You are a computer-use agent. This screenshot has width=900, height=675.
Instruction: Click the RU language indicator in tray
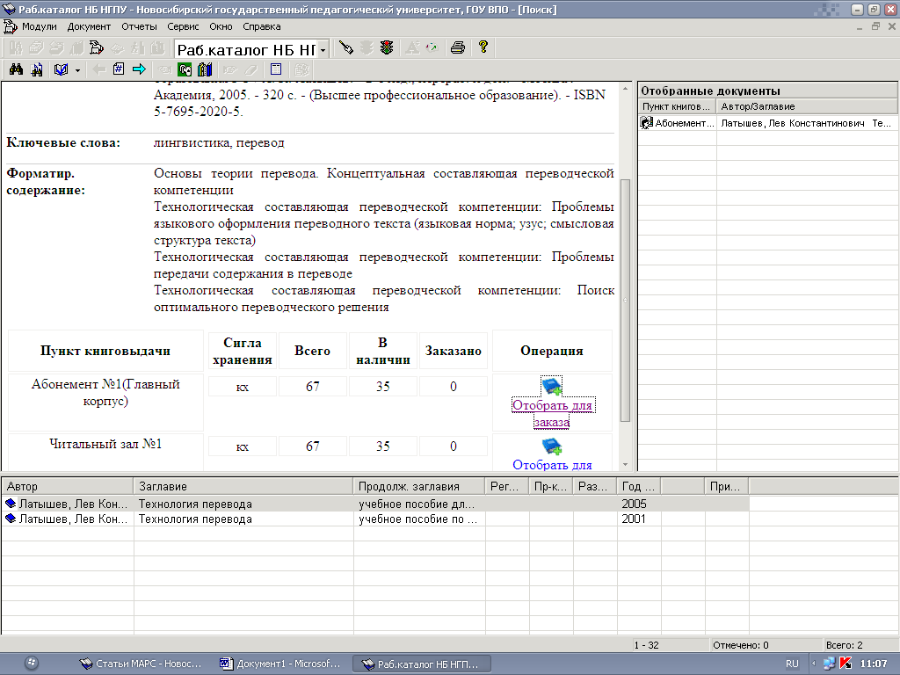click(x=792, y=664)
